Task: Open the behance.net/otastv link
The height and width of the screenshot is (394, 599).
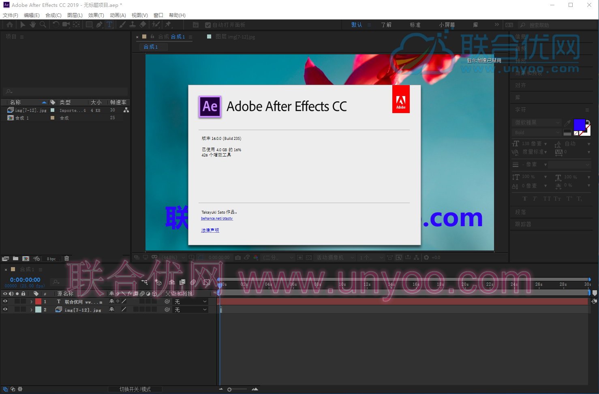Action: (x=217, y=218)
